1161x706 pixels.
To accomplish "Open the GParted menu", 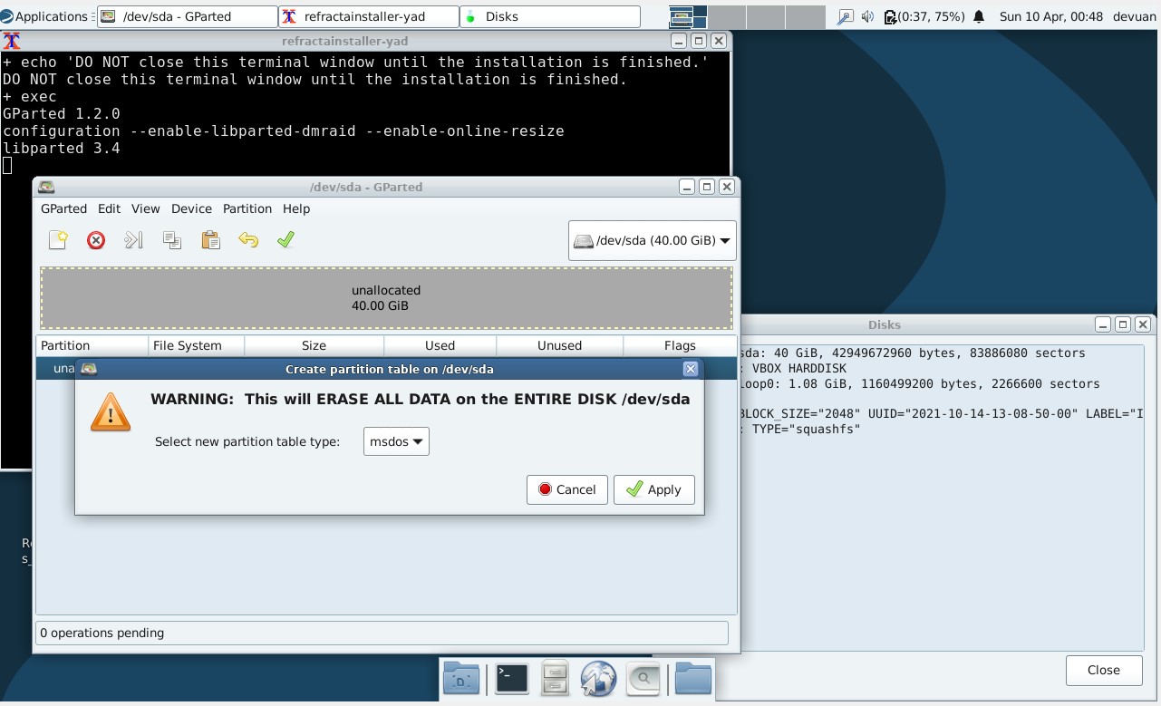I will [x=63, y=208].
